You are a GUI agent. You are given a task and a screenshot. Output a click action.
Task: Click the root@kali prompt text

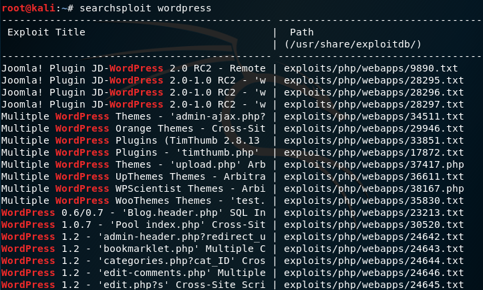point(28,8)
